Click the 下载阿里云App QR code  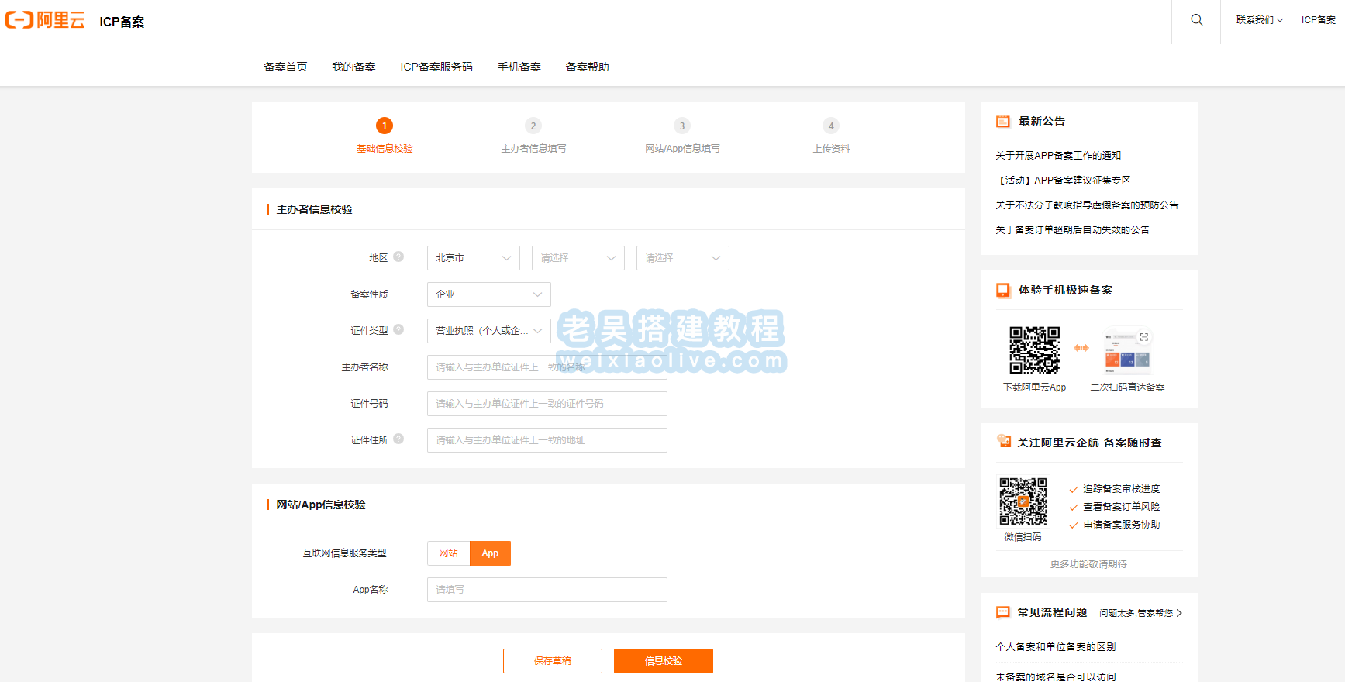click(1034, 350)
